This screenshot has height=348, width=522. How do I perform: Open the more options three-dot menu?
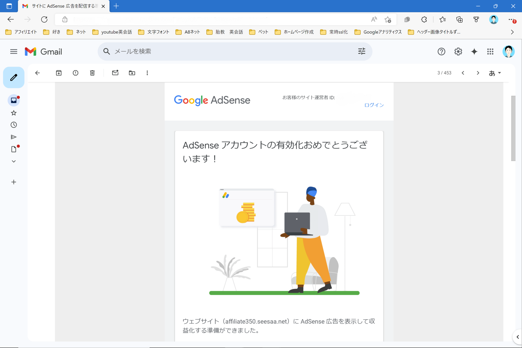click(x=147, y=73)
